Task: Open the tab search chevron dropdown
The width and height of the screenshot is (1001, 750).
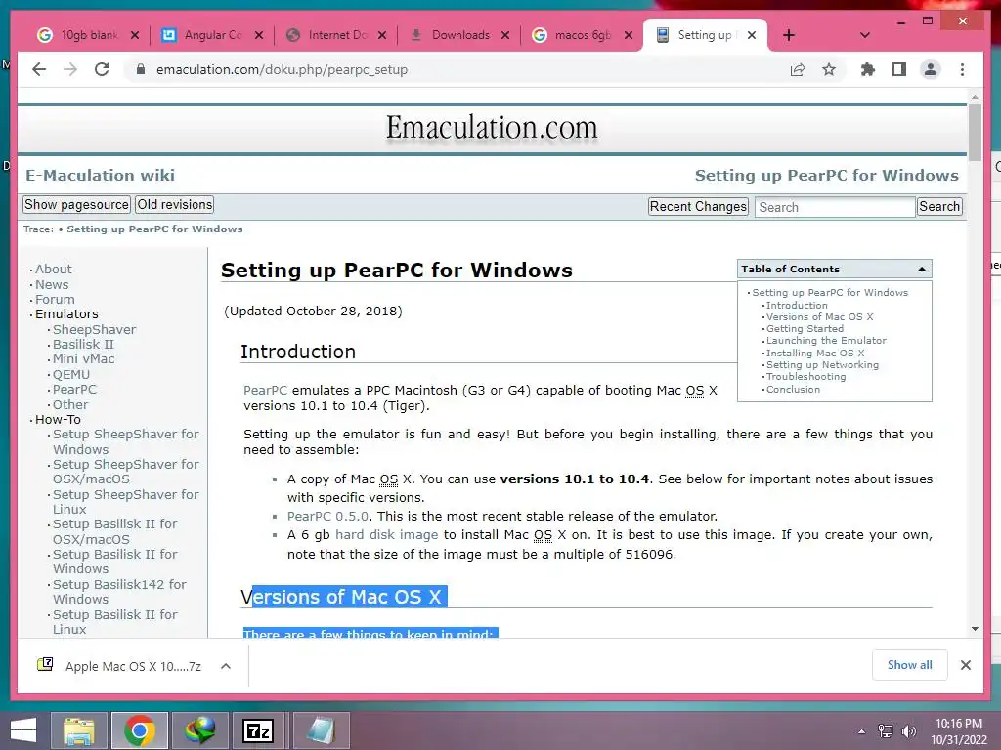Action: tap(865, 35)
